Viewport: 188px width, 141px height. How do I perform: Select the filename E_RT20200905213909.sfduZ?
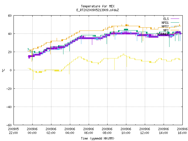click(x=98, y=10)
